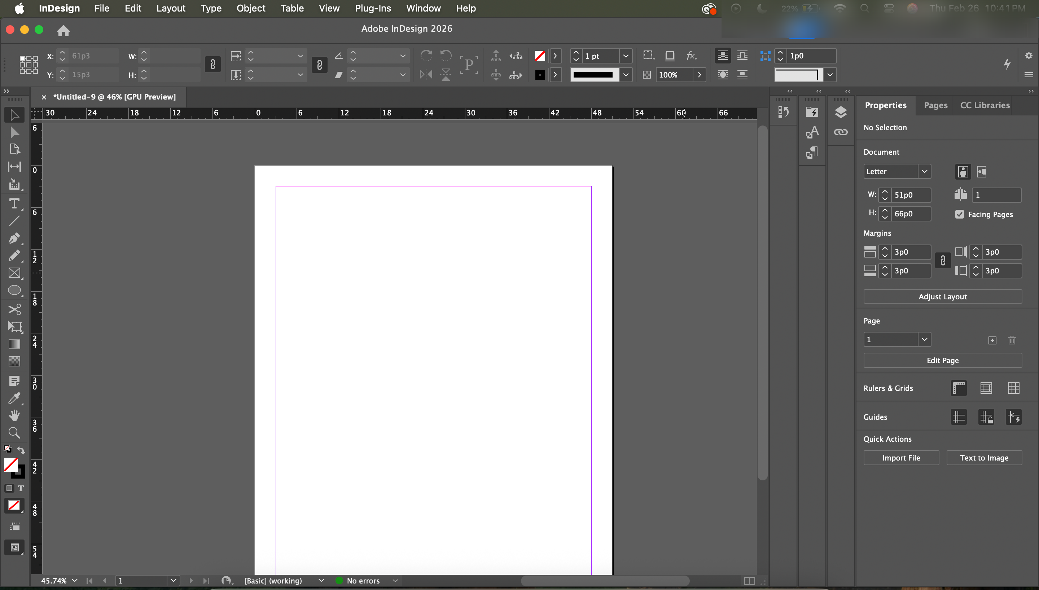Open the zoom level dropdown at 45.74%
The image size is (1039, 590).
point(75,581)
